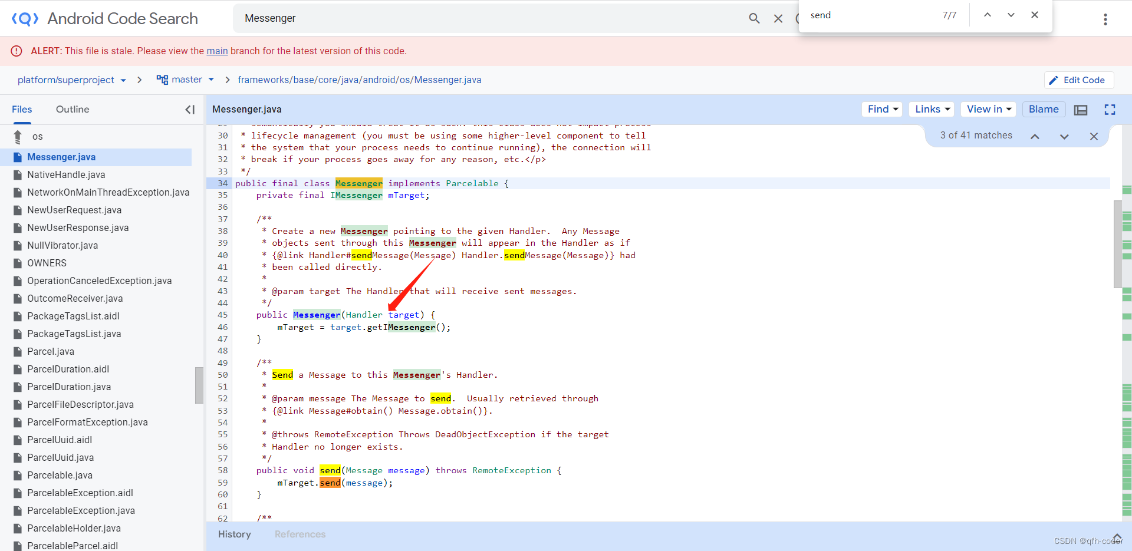The height and width of the screenshot is (551, 1132).
Task: Close the 41 matches find panel
Action: 1094,136
